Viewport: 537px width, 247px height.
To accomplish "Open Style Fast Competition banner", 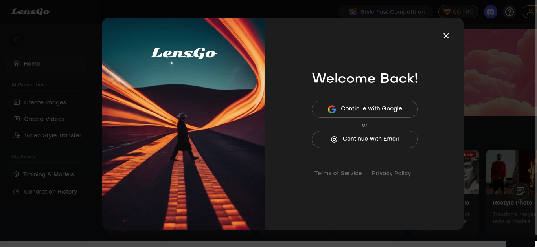I will pos(386,12).
